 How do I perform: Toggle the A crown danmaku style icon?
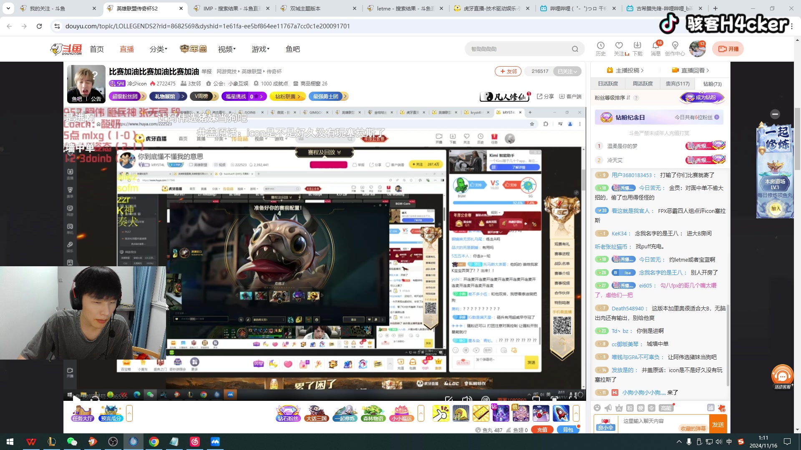coord(619,408)
